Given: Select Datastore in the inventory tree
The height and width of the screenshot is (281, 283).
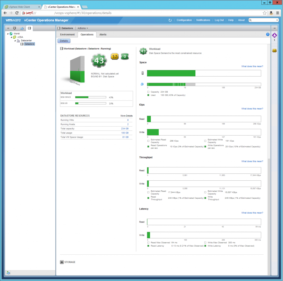Looking at the screenshot, I should (x=29, y=44).
